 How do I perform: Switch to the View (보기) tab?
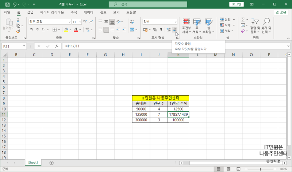click(x=116, y=12)
